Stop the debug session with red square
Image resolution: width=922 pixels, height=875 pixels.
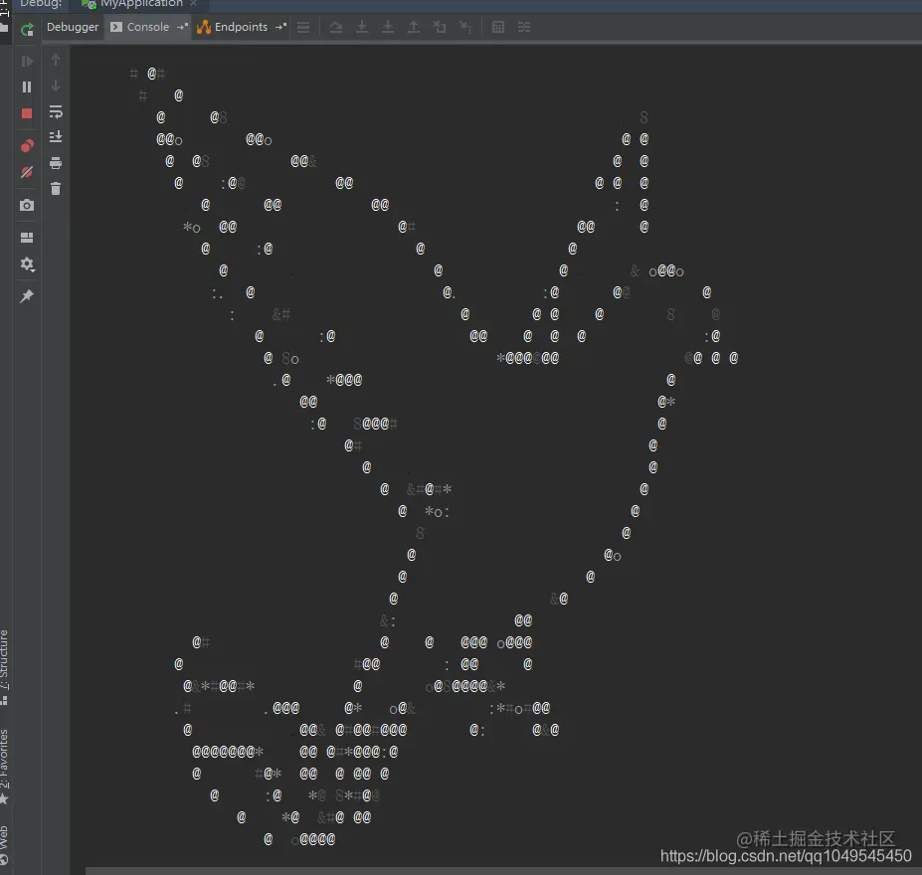(x=27, y=113)
